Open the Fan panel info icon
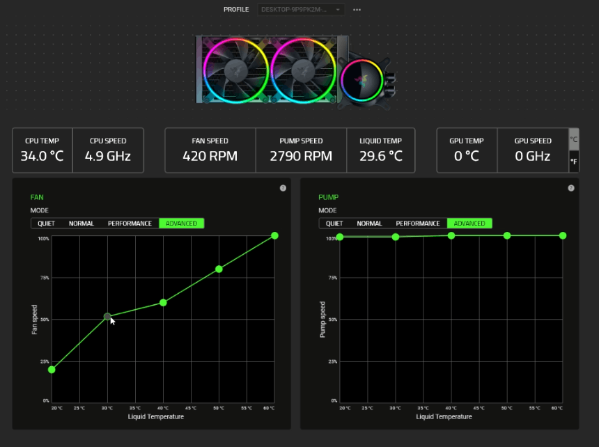This screenshot has height=447, width=599. click(x=283, y=187)
